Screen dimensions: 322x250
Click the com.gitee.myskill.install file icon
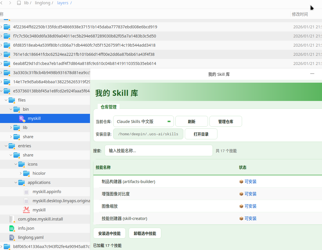coord(12,219)
